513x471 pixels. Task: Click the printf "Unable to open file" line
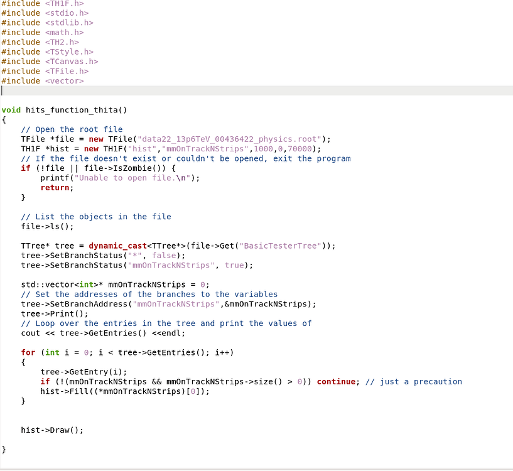[120, 178]
